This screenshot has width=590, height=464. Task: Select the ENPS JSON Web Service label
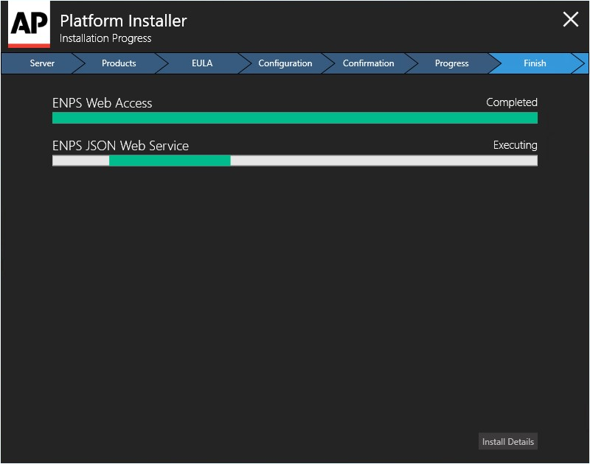click(120, 146)
